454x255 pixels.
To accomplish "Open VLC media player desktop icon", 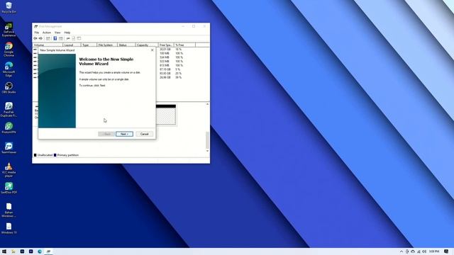I will click(9, 170).
